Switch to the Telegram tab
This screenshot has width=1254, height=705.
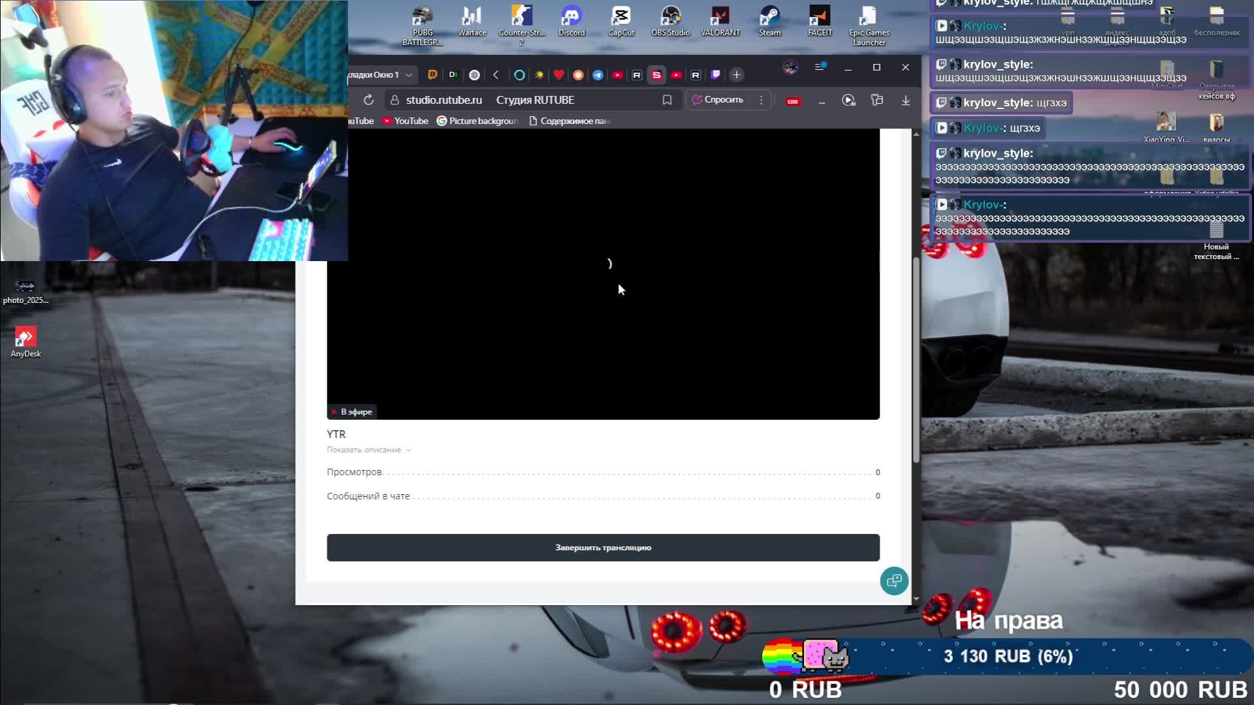pos(598,75)
